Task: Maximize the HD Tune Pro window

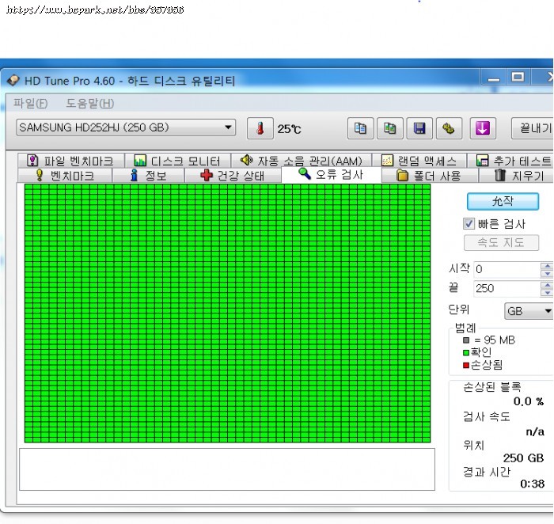Action: [x=518, y=78]
